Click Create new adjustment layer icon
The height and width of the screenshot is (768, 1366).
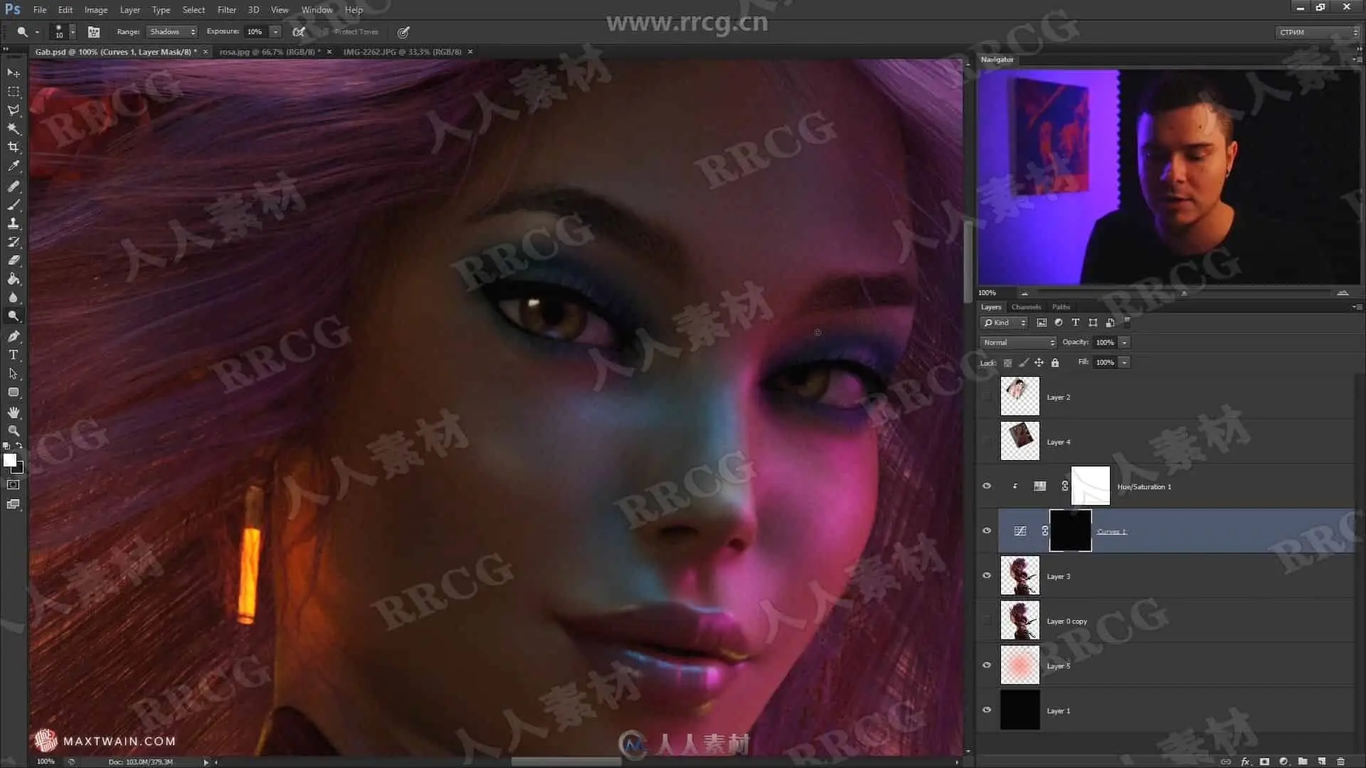click(1283, 761)
